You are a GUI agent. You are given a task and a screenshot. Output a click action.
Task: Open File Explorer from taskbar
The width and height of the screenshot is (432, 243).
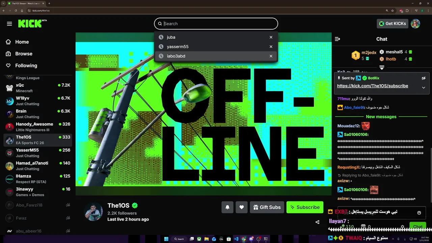[207, 239]
